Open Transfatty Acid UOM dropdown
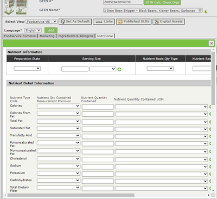217x199 pixels. [161, 136]
